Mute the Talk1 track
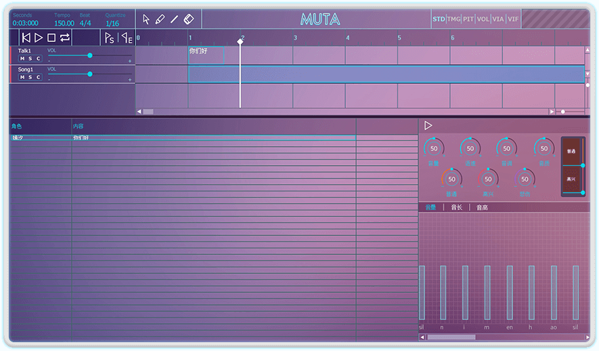599x351 pixels. pyautogui.click(x=22, y=59)
